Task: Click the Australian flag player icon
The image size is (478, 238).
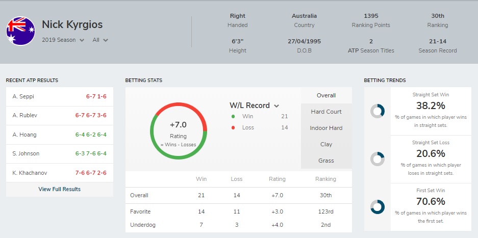Action: [x=21, y=31]
